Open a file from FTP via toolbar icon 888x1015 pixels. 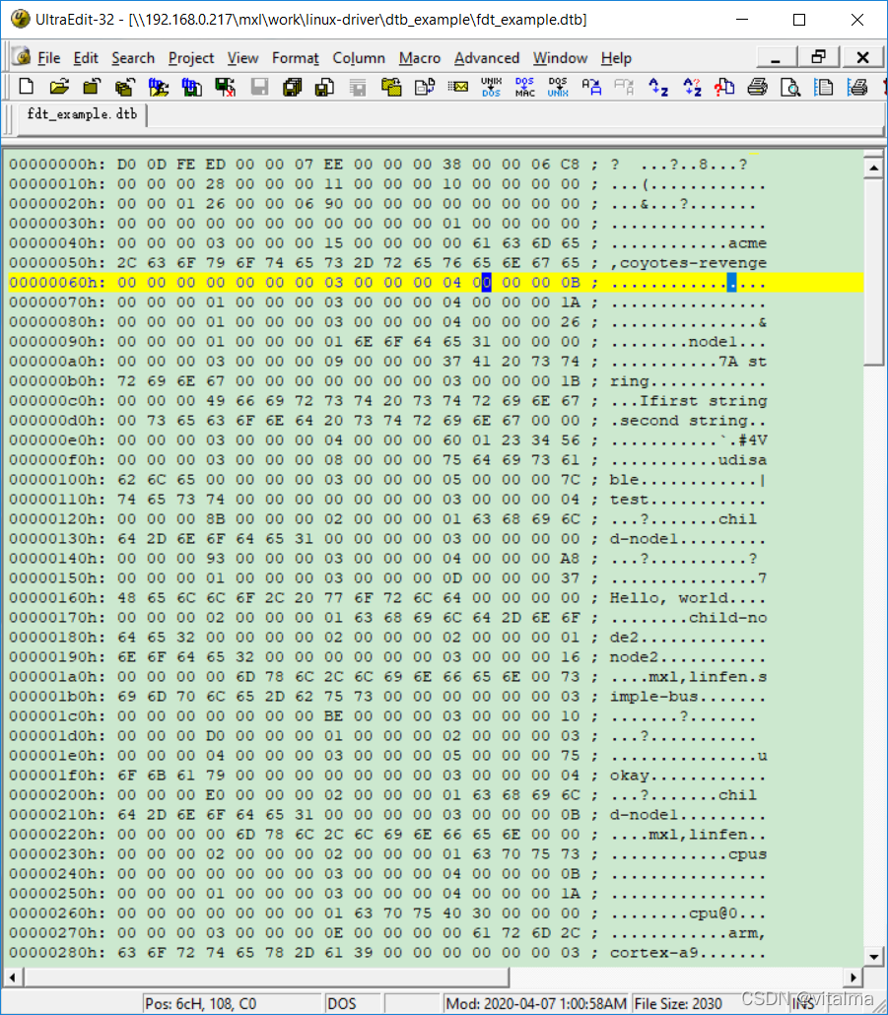(158, 86)
